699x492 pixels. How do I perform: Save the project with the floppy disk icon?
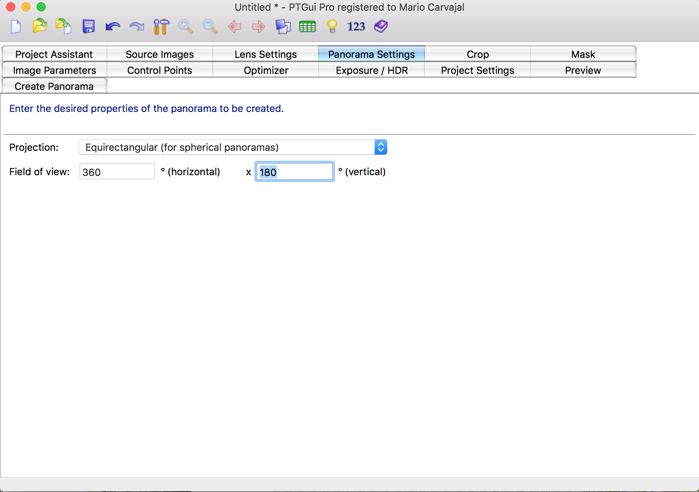coord(88,26)
